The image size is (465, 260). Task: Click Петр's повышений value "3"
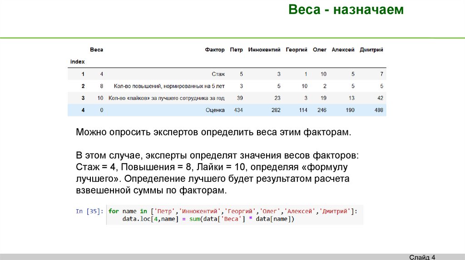click(241, 86)
